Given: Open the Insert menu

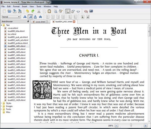Looking at the screenshot, I should click(25, 7).
